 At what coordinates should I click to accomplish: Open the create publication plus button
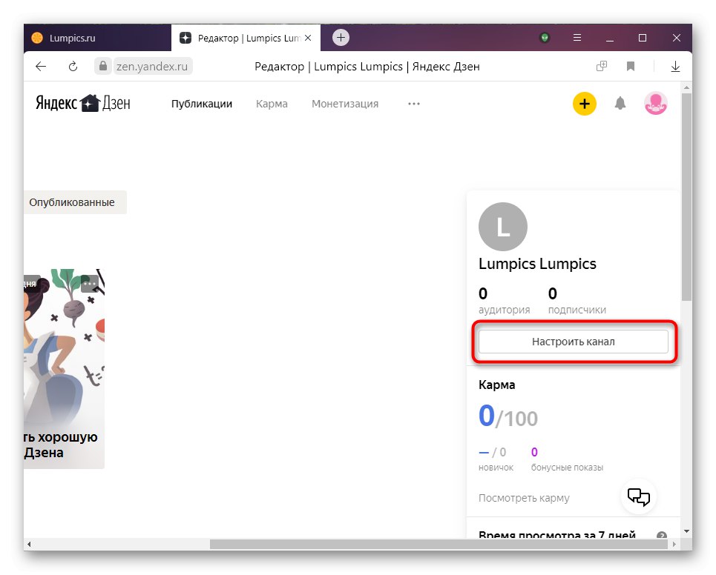[x=584, y=104]
